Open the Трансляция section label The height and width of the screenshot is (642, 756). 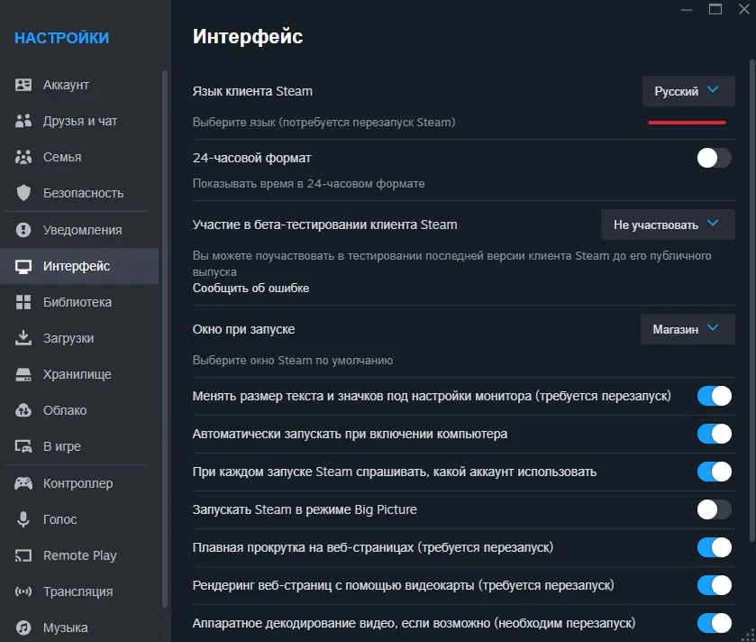pyautogui.click(x=78, y=592)
